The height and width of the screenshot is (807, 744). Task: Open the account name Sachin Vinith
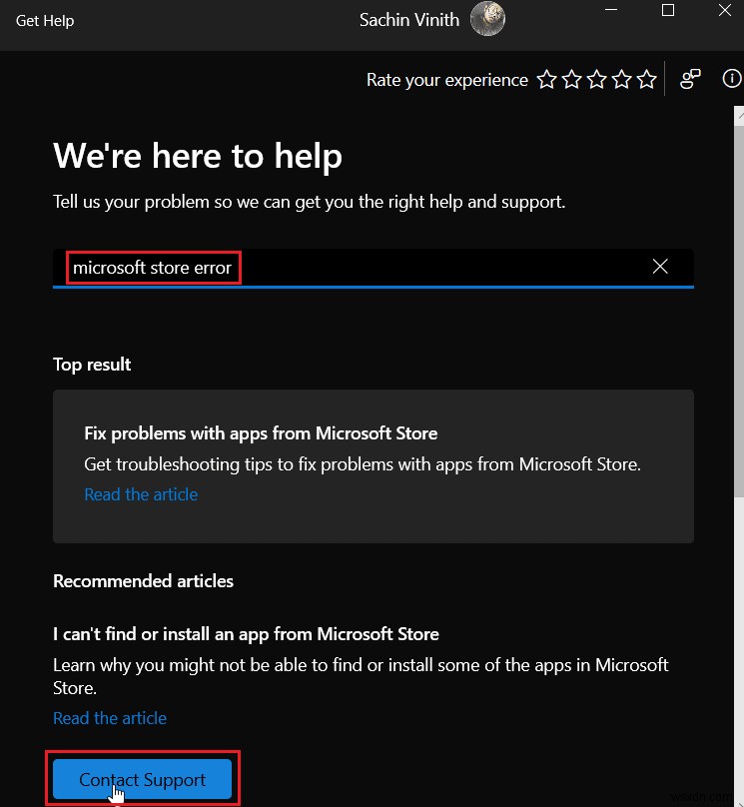[x=409, y=19]
